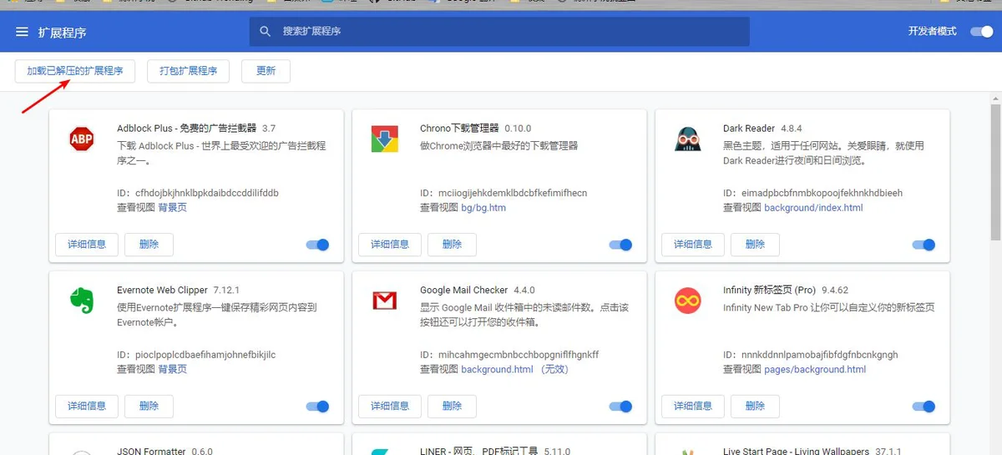Open Adblock Plus 背景页 link
The image size is (1002, 455).
pos(173,208)
